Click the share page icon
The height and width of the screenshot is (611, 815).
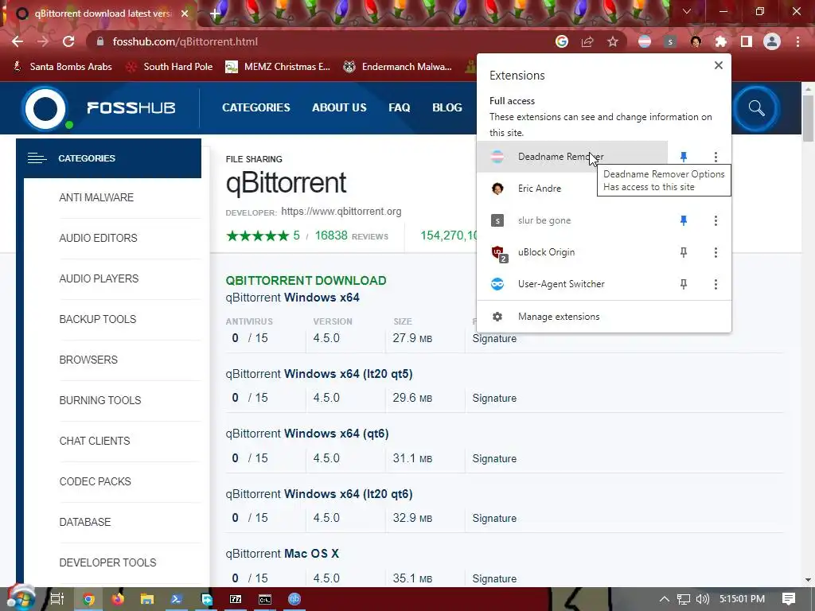587,41
